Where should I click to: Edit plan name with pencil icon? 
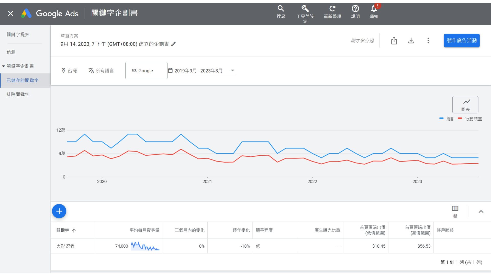173,44
